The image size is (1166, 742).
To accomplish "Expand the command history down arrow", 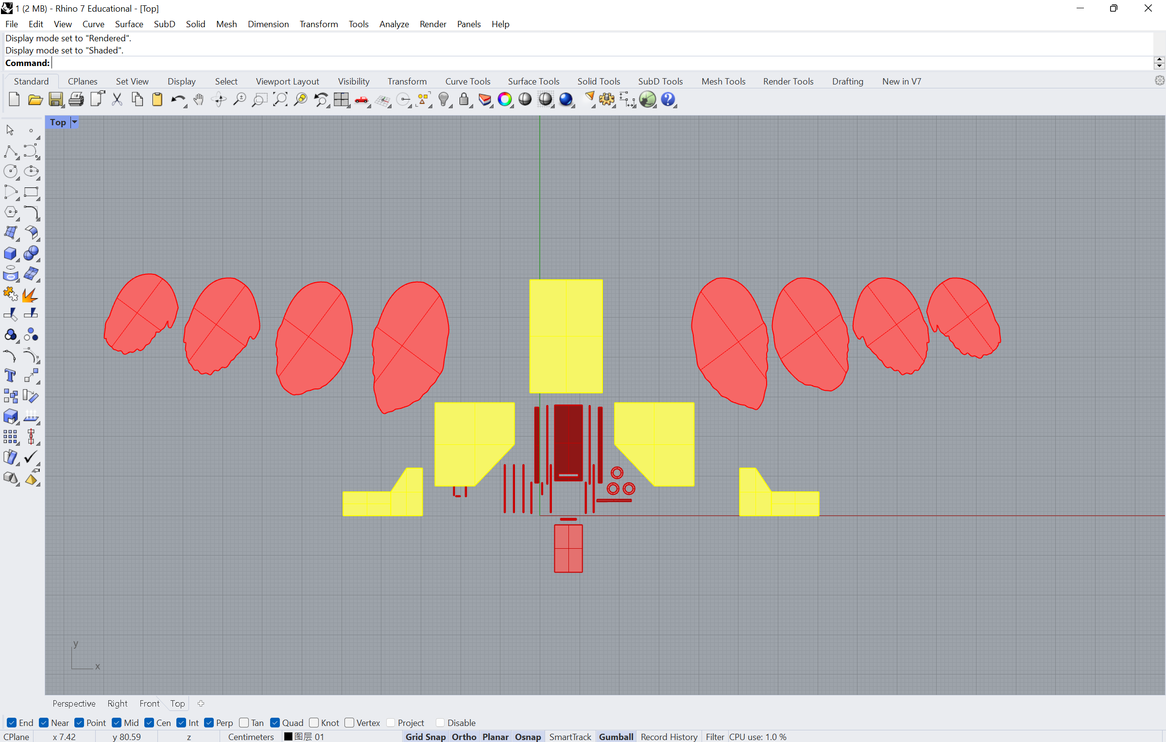I will tap(1159, 66).
